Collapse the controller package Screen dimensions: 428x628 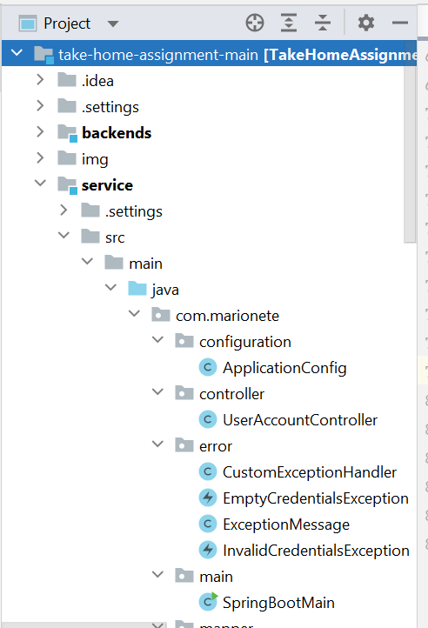click(x=158, y=391)
